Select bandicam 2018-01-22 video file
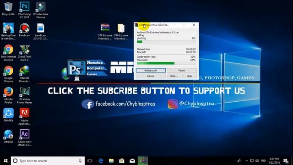Screen dimensions: 293x165 [41, 31]
